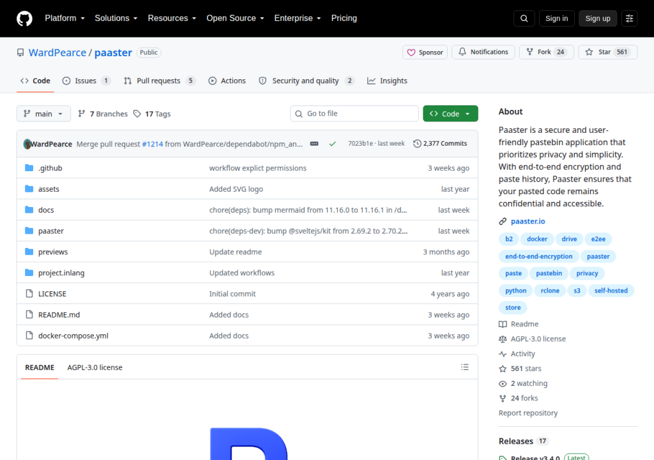654x460 pixels.
Task: Click the Sponsor heart button
Action: [425, 52]
